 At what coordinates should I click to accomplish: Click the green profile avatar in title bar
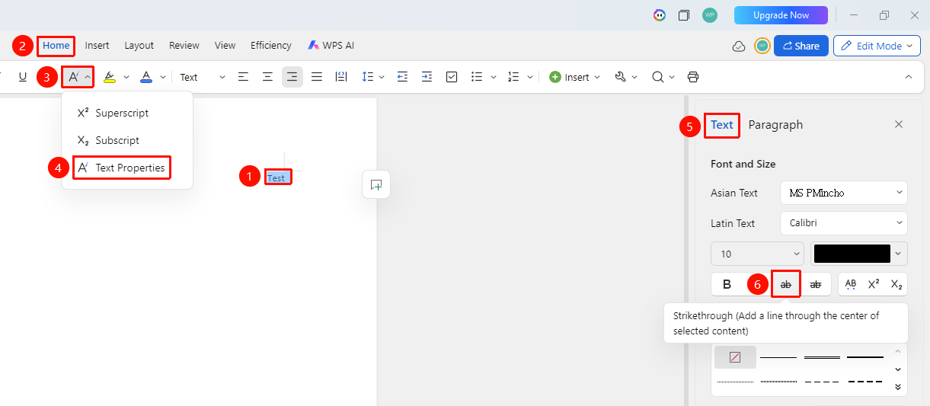click(x=710, y=15)
